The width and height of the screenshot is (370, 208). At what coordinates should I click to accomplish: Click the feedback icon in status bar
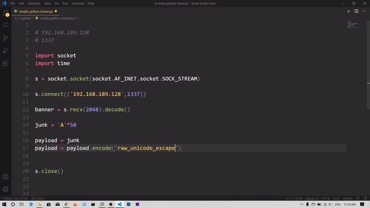point(358,198)
